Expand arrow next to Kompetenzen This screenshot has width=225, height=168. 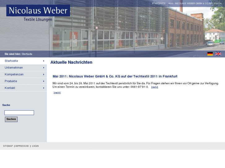[x=44, y=75]
